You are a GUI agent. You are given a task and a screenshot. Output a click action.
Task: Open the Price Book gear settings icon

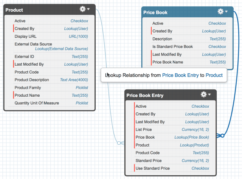point(220,11)
